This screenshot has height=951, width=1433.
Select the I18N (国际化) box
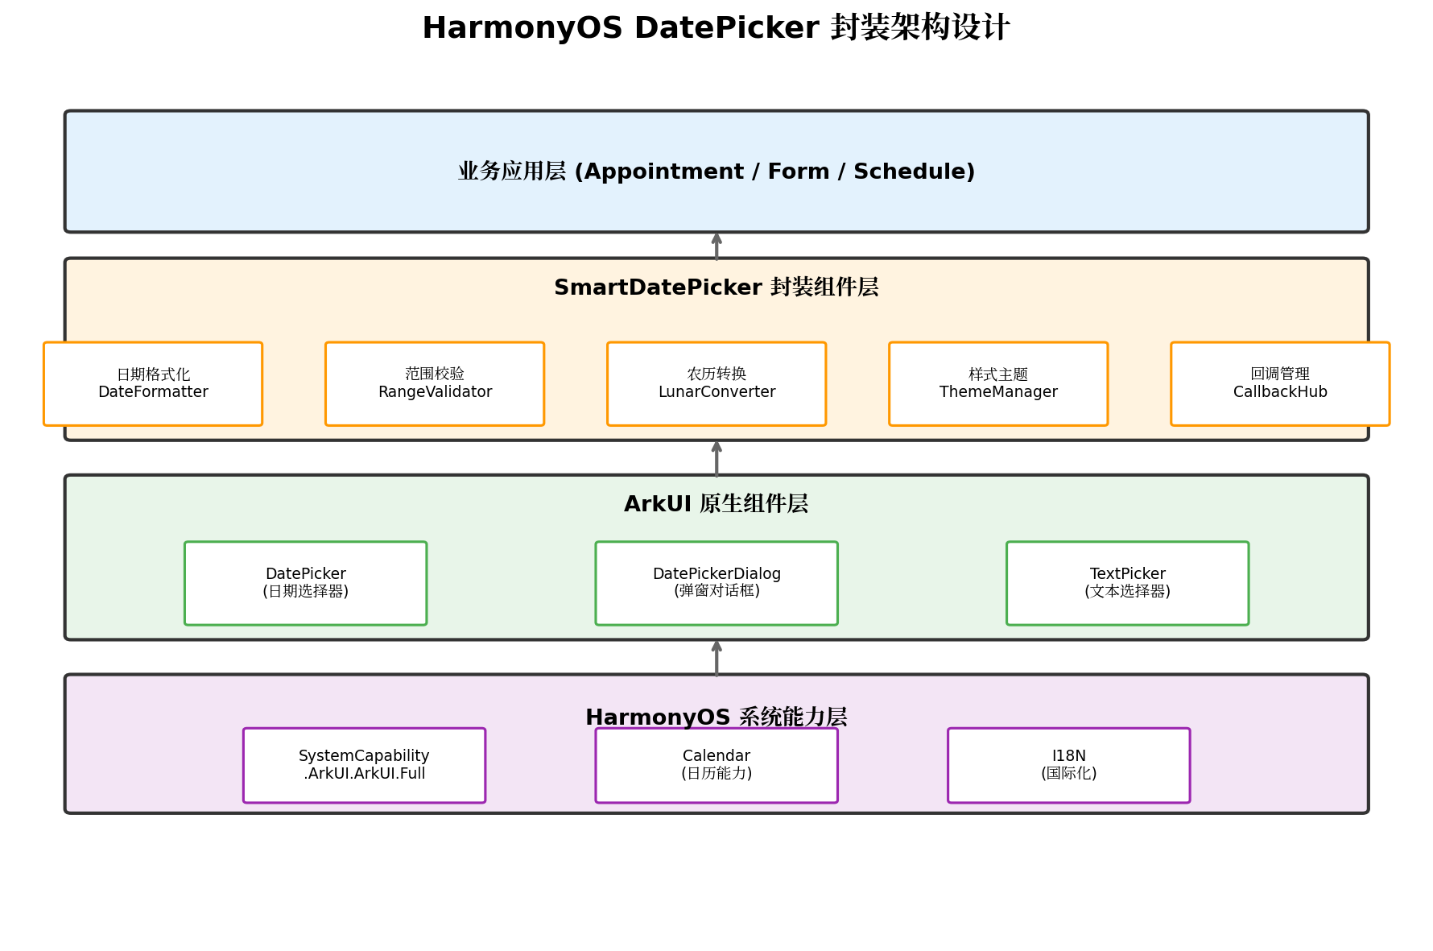1069,766
